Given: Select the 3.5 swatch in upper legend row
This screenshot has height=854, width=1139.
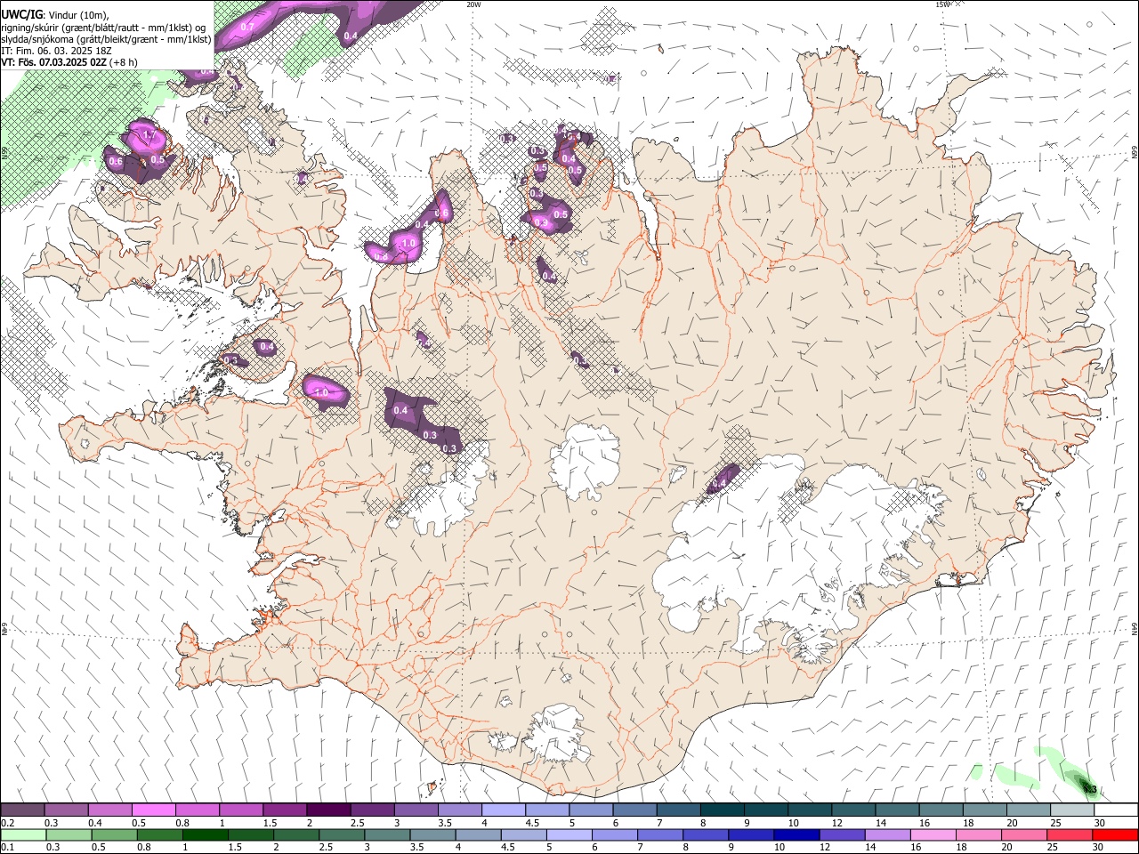Looking at the screenshot, I should coord(459,810).
